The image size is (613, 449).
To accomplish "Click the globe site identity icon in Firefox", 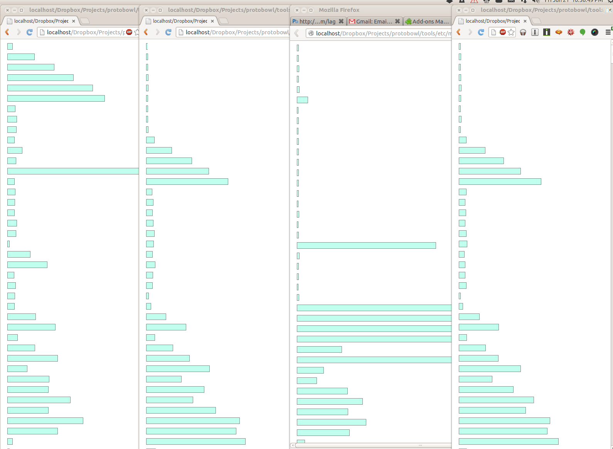I will [311, 34].
